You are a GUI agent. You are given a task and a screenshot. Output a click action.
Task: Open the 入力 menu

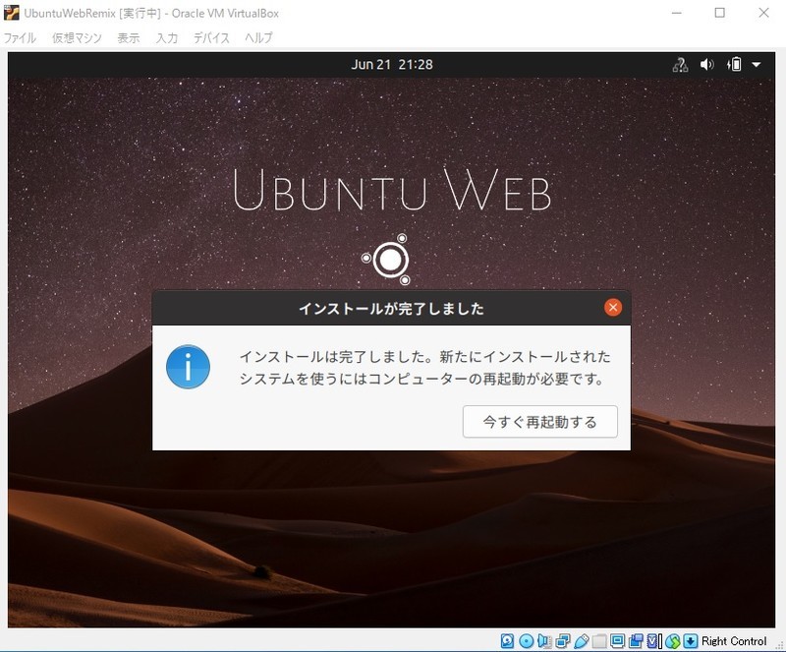[167, 37]
